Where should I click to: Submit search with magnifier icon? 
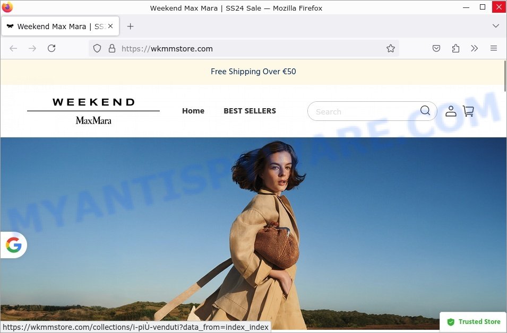pyautogui.click(x=425, y=110)
